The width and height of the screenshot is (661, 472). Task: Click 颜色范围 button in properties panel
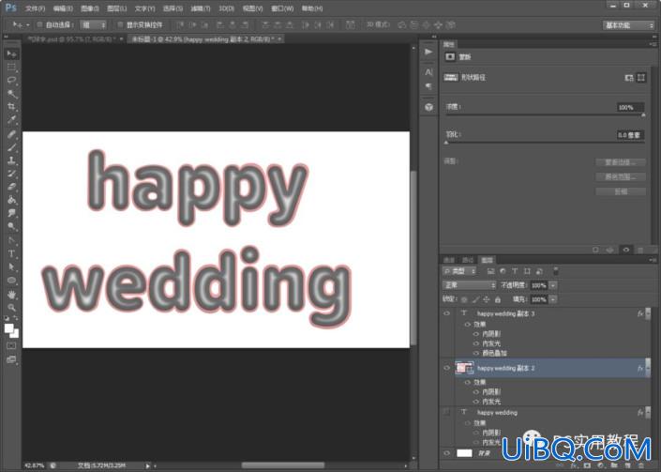[621, 176]
